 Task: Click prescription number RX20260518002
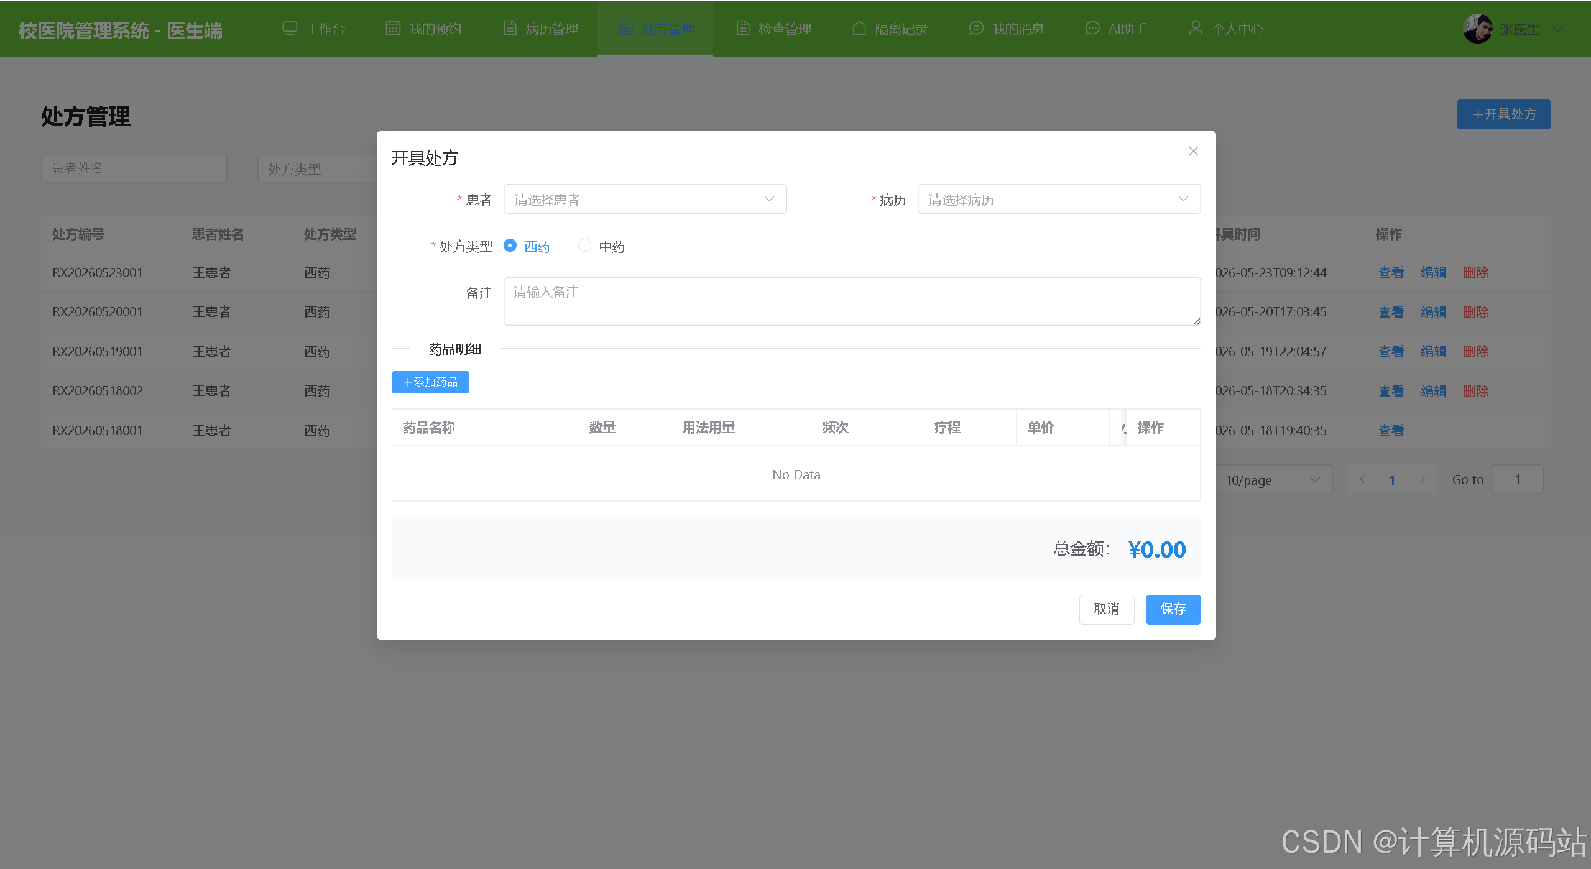pos(98,391)
